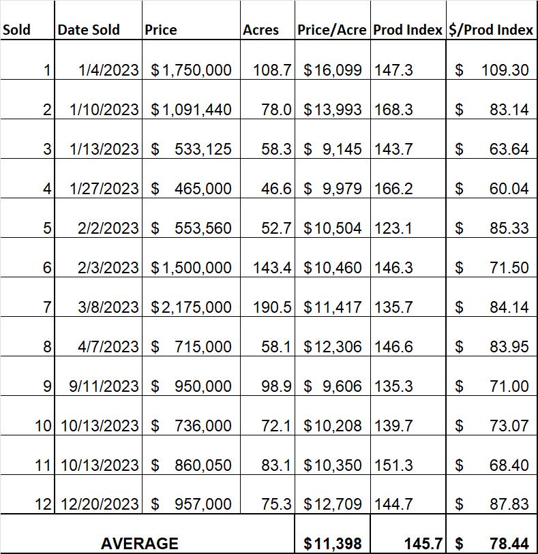
Task: Select the average Price/Acre $11,398
Action: pyautogui.click(x=332, y=534)
